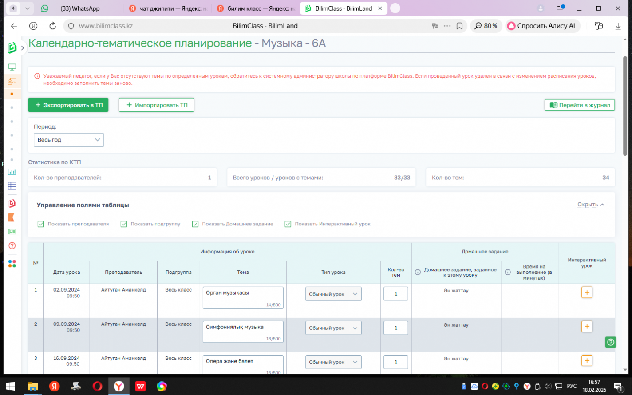
Task: Open the bar chart statistics sidebar icon
Action: (12, 172)
